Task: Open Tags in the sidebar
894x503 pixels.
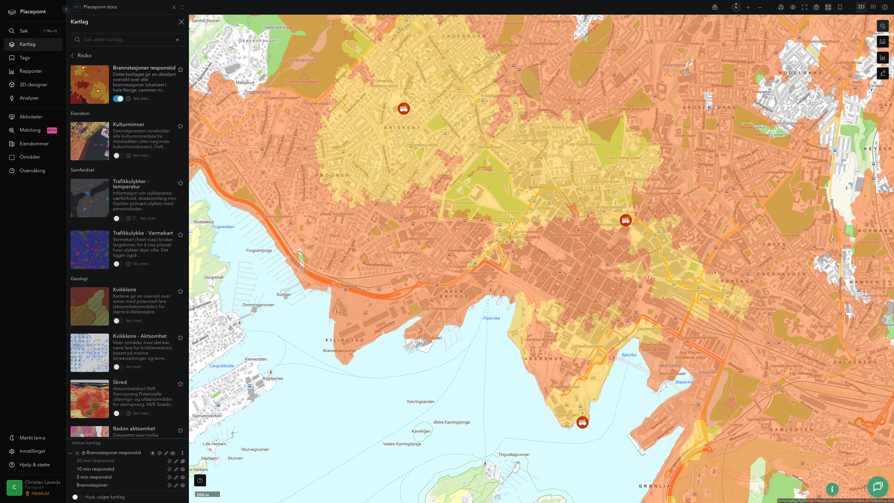Action: 33,58
